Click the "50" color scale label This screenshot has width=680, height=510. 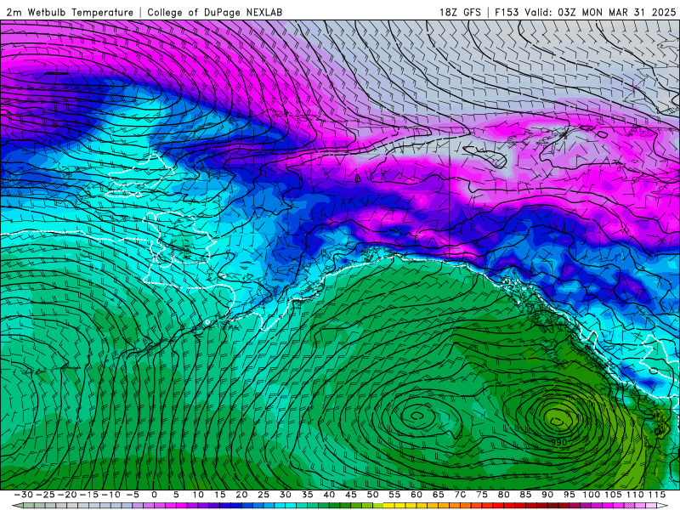(x=372, y=495)
